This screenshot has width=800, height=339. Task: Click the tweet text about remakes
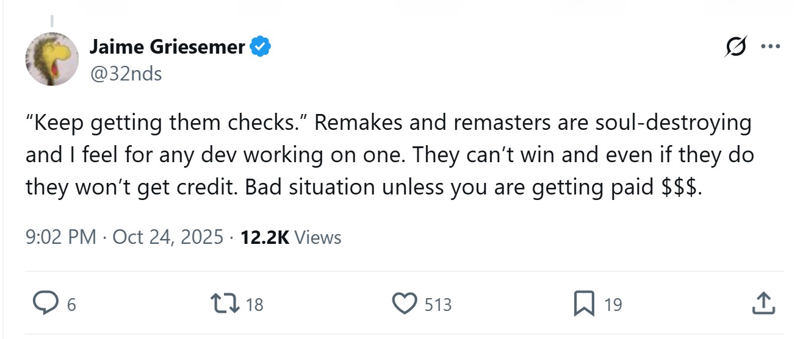391,155
